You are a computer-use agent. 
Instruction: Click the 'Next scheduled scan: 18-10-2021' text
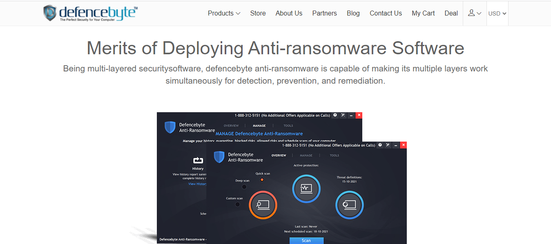click(306, 231)
